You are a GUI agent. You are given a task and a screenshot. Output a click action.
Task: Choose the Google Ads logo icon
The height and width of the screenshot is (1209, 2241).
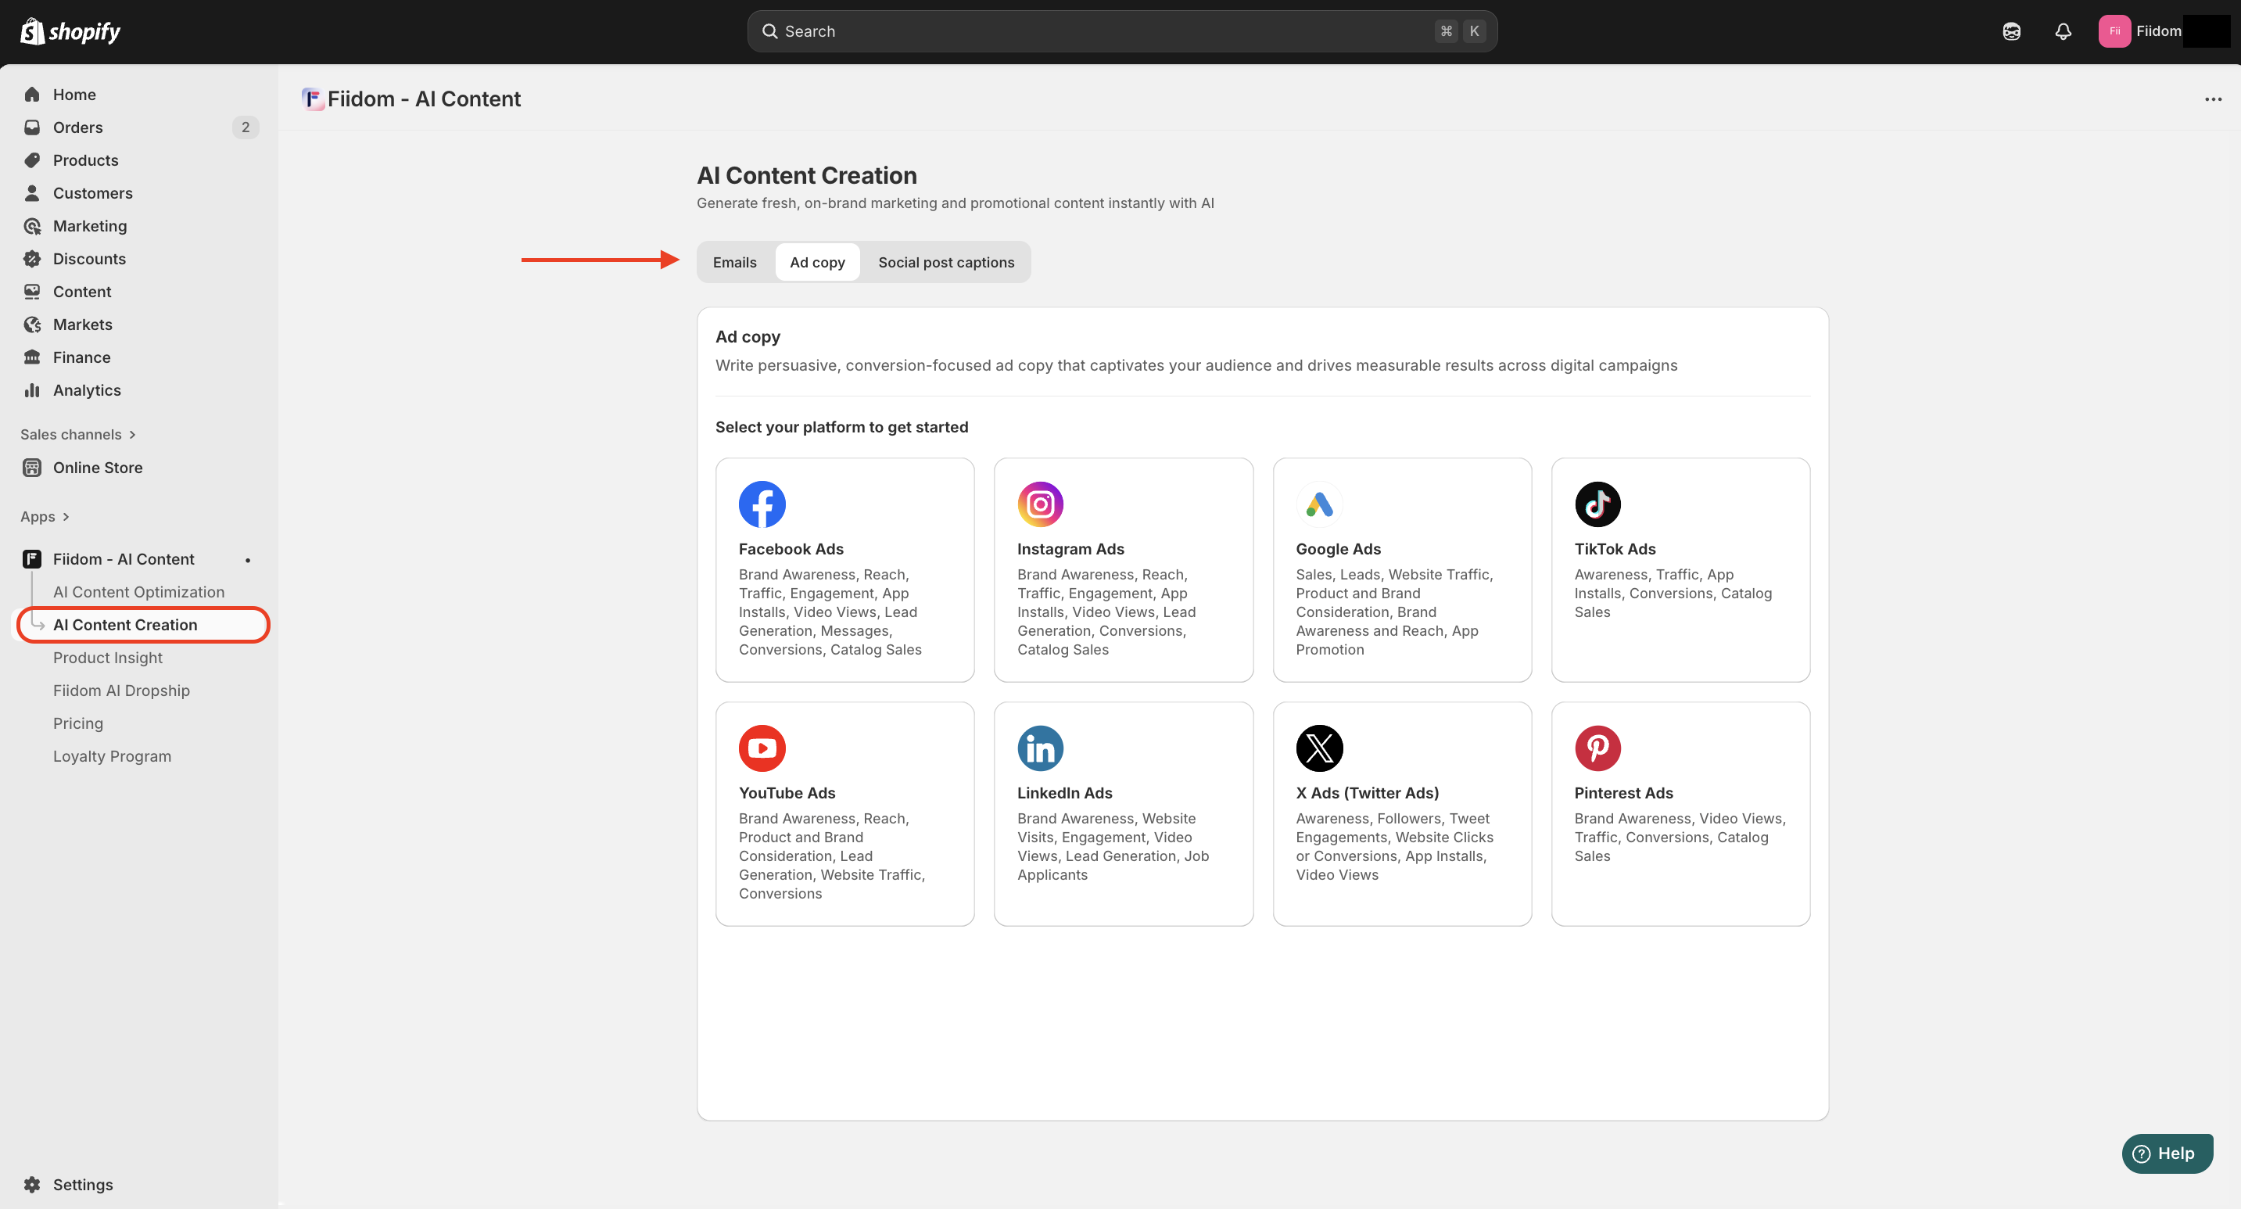coord(1319,504)
